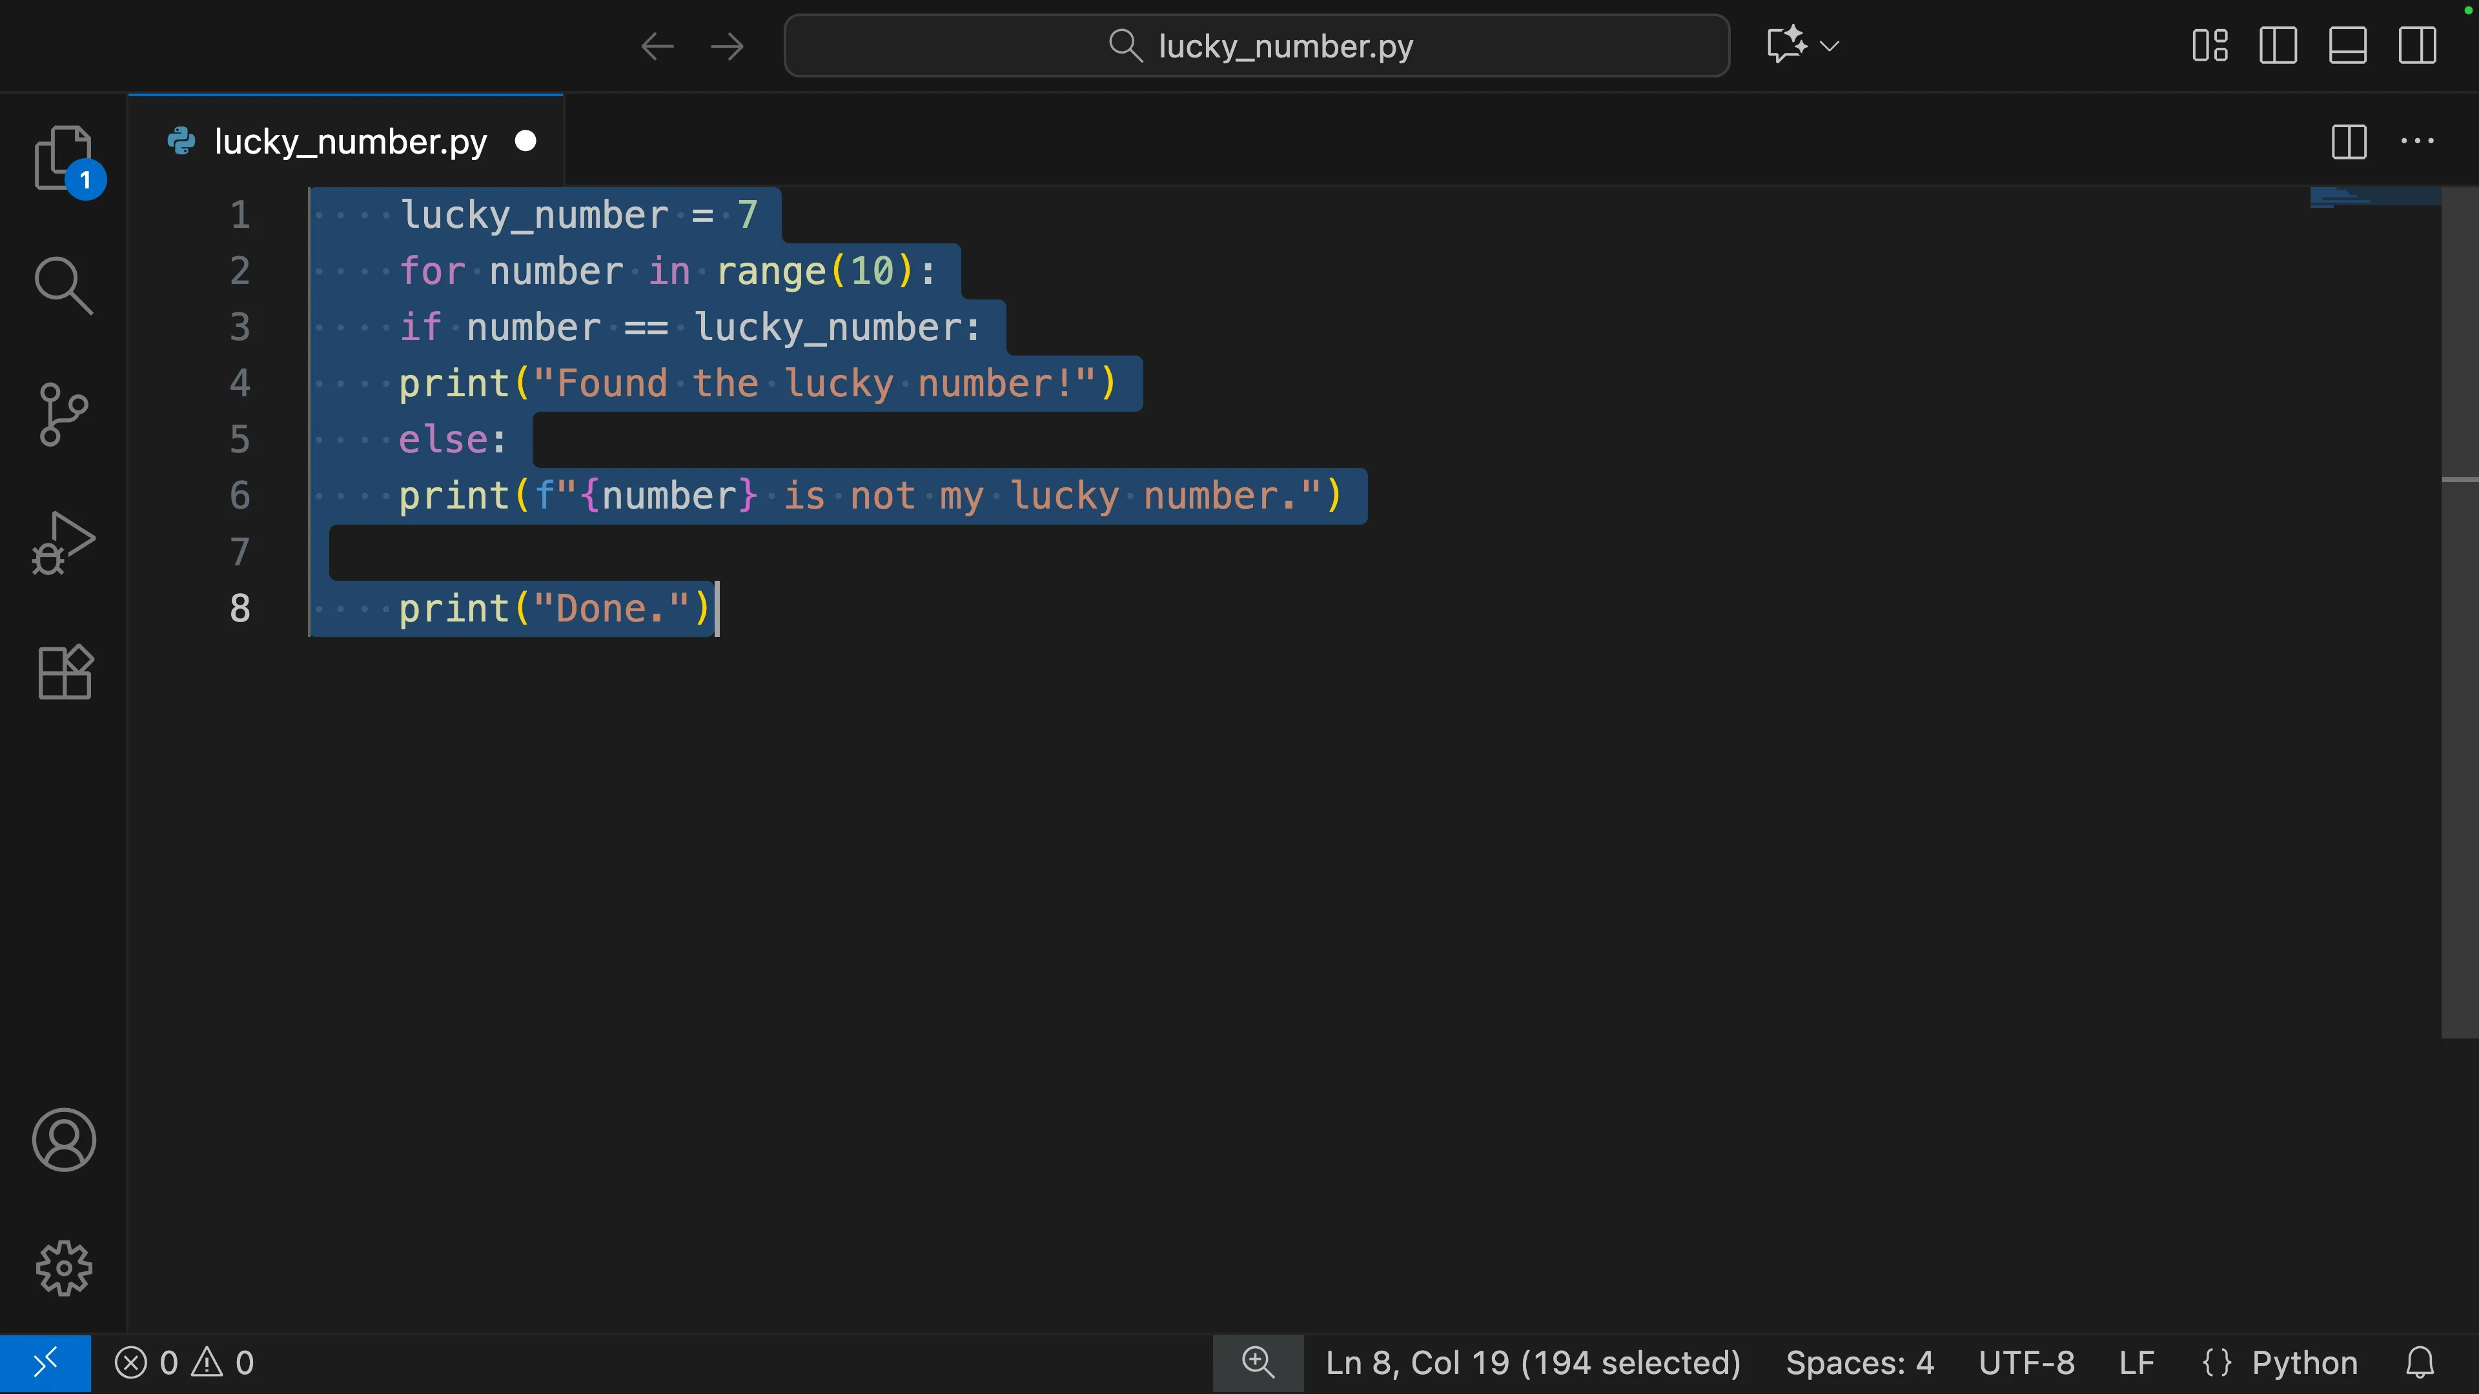Click the lucky_number.py command center search field
This screenshot has height=1394, width=2479.
tap(1256, 45)
